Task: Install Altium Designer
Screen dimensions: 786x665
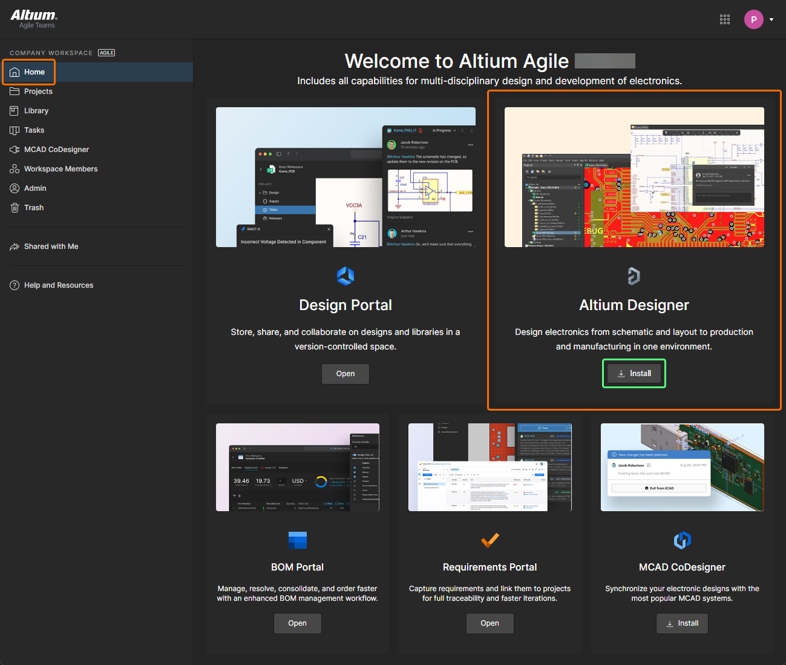Action: click(x=634, y=374)
